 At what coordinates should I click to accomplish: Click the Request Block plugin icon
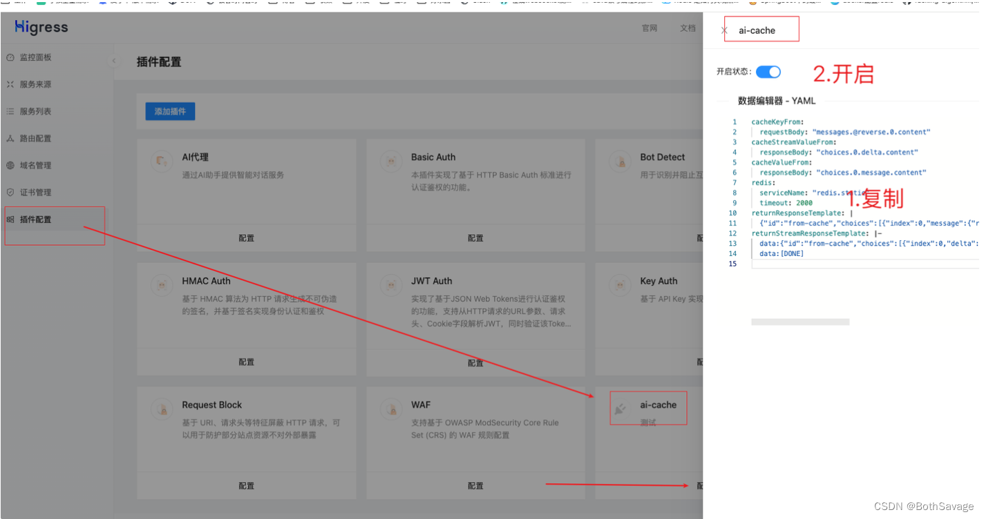click(162, 409)
